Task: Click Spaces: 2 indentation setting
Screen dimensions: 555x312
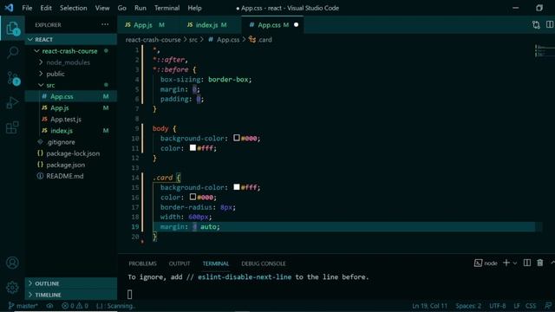Action: pos(468,306)
